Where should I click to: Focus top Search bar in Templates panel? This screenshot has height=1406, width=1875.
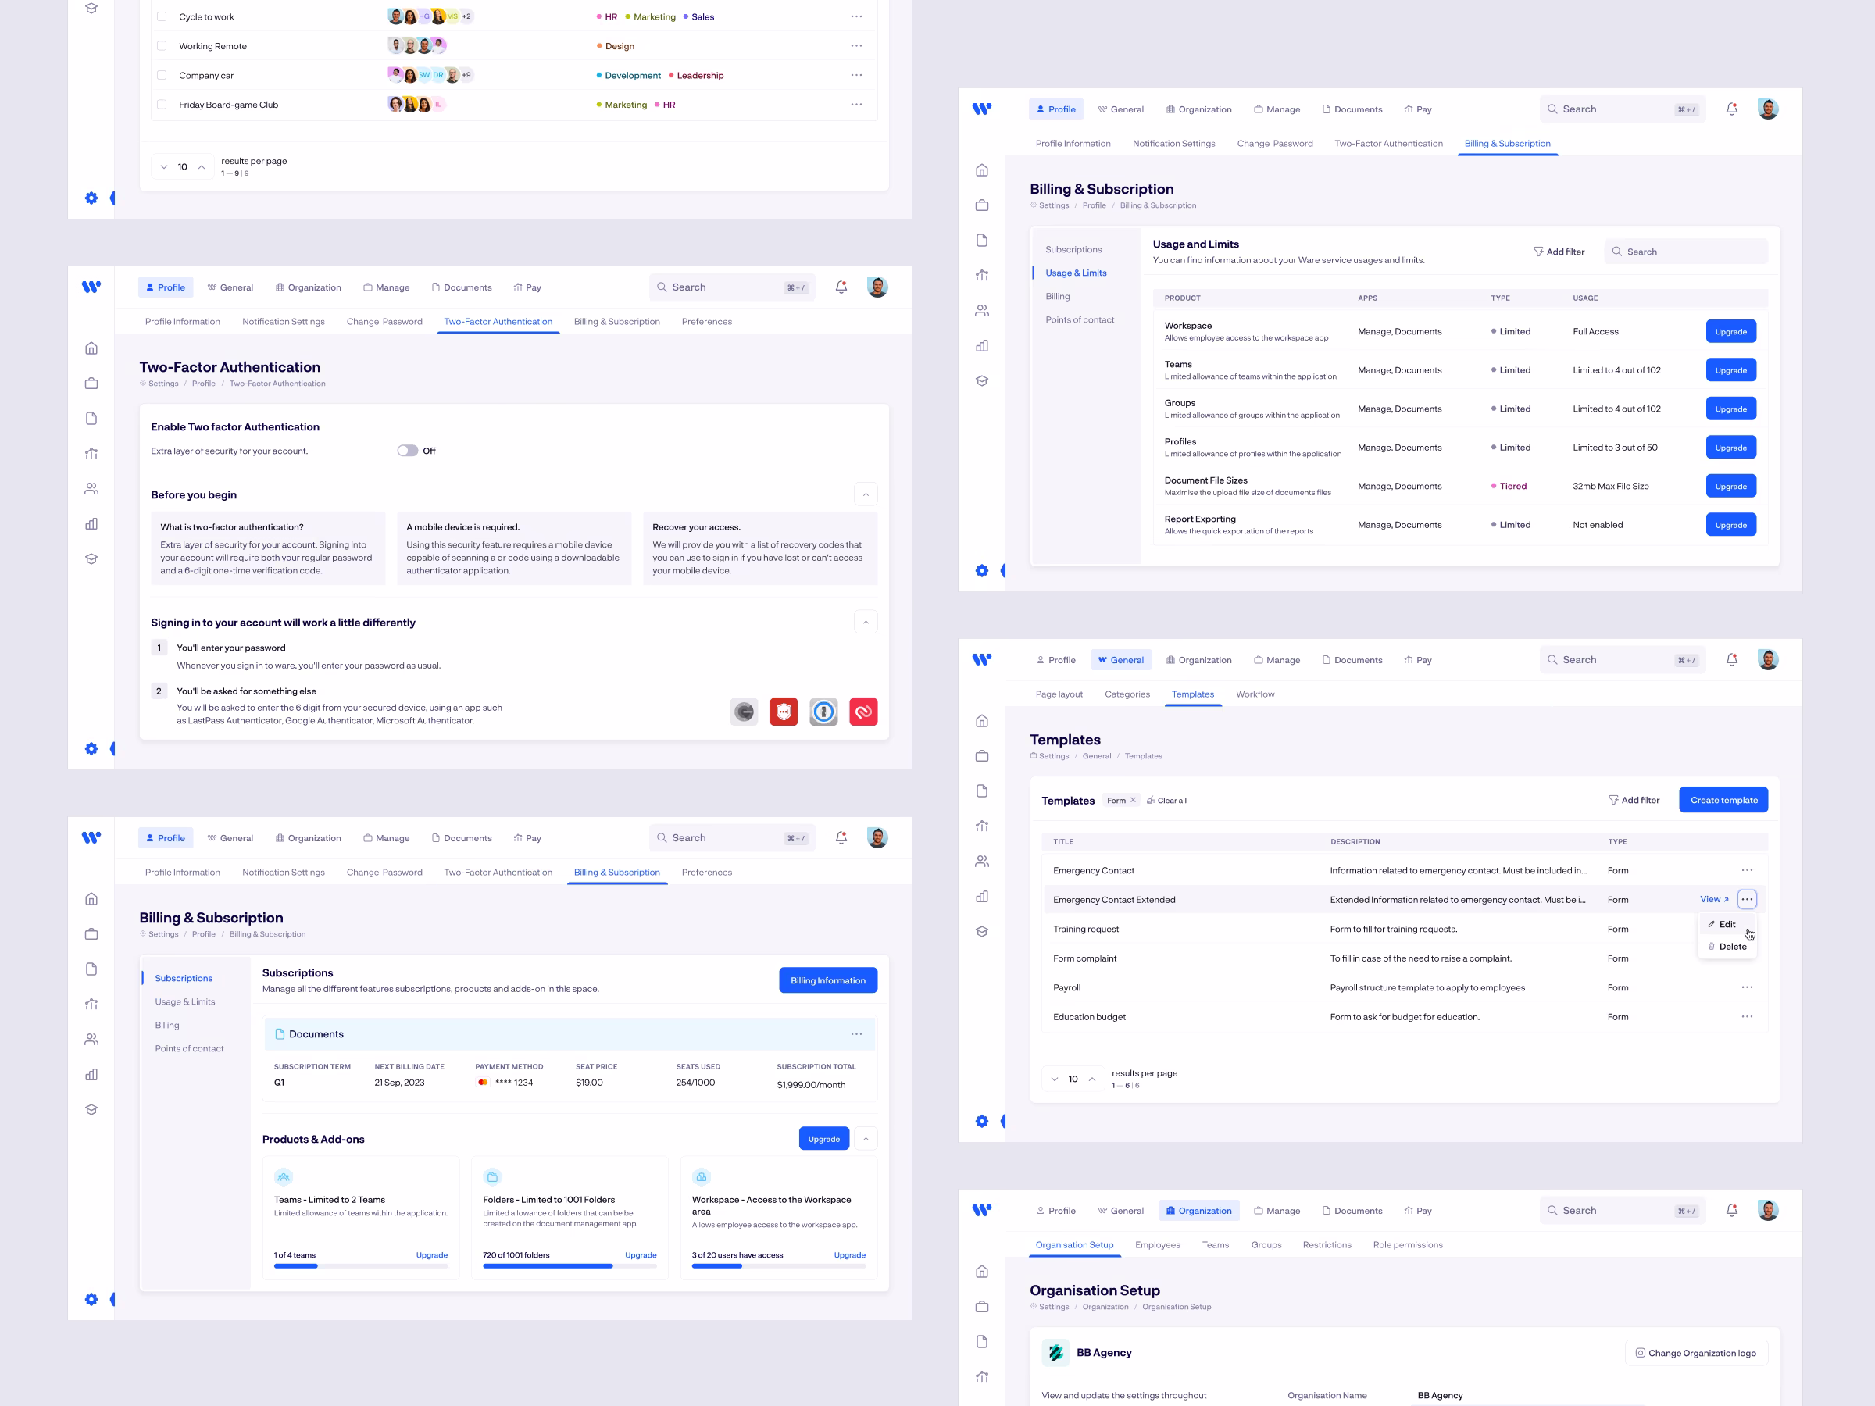1623,659
